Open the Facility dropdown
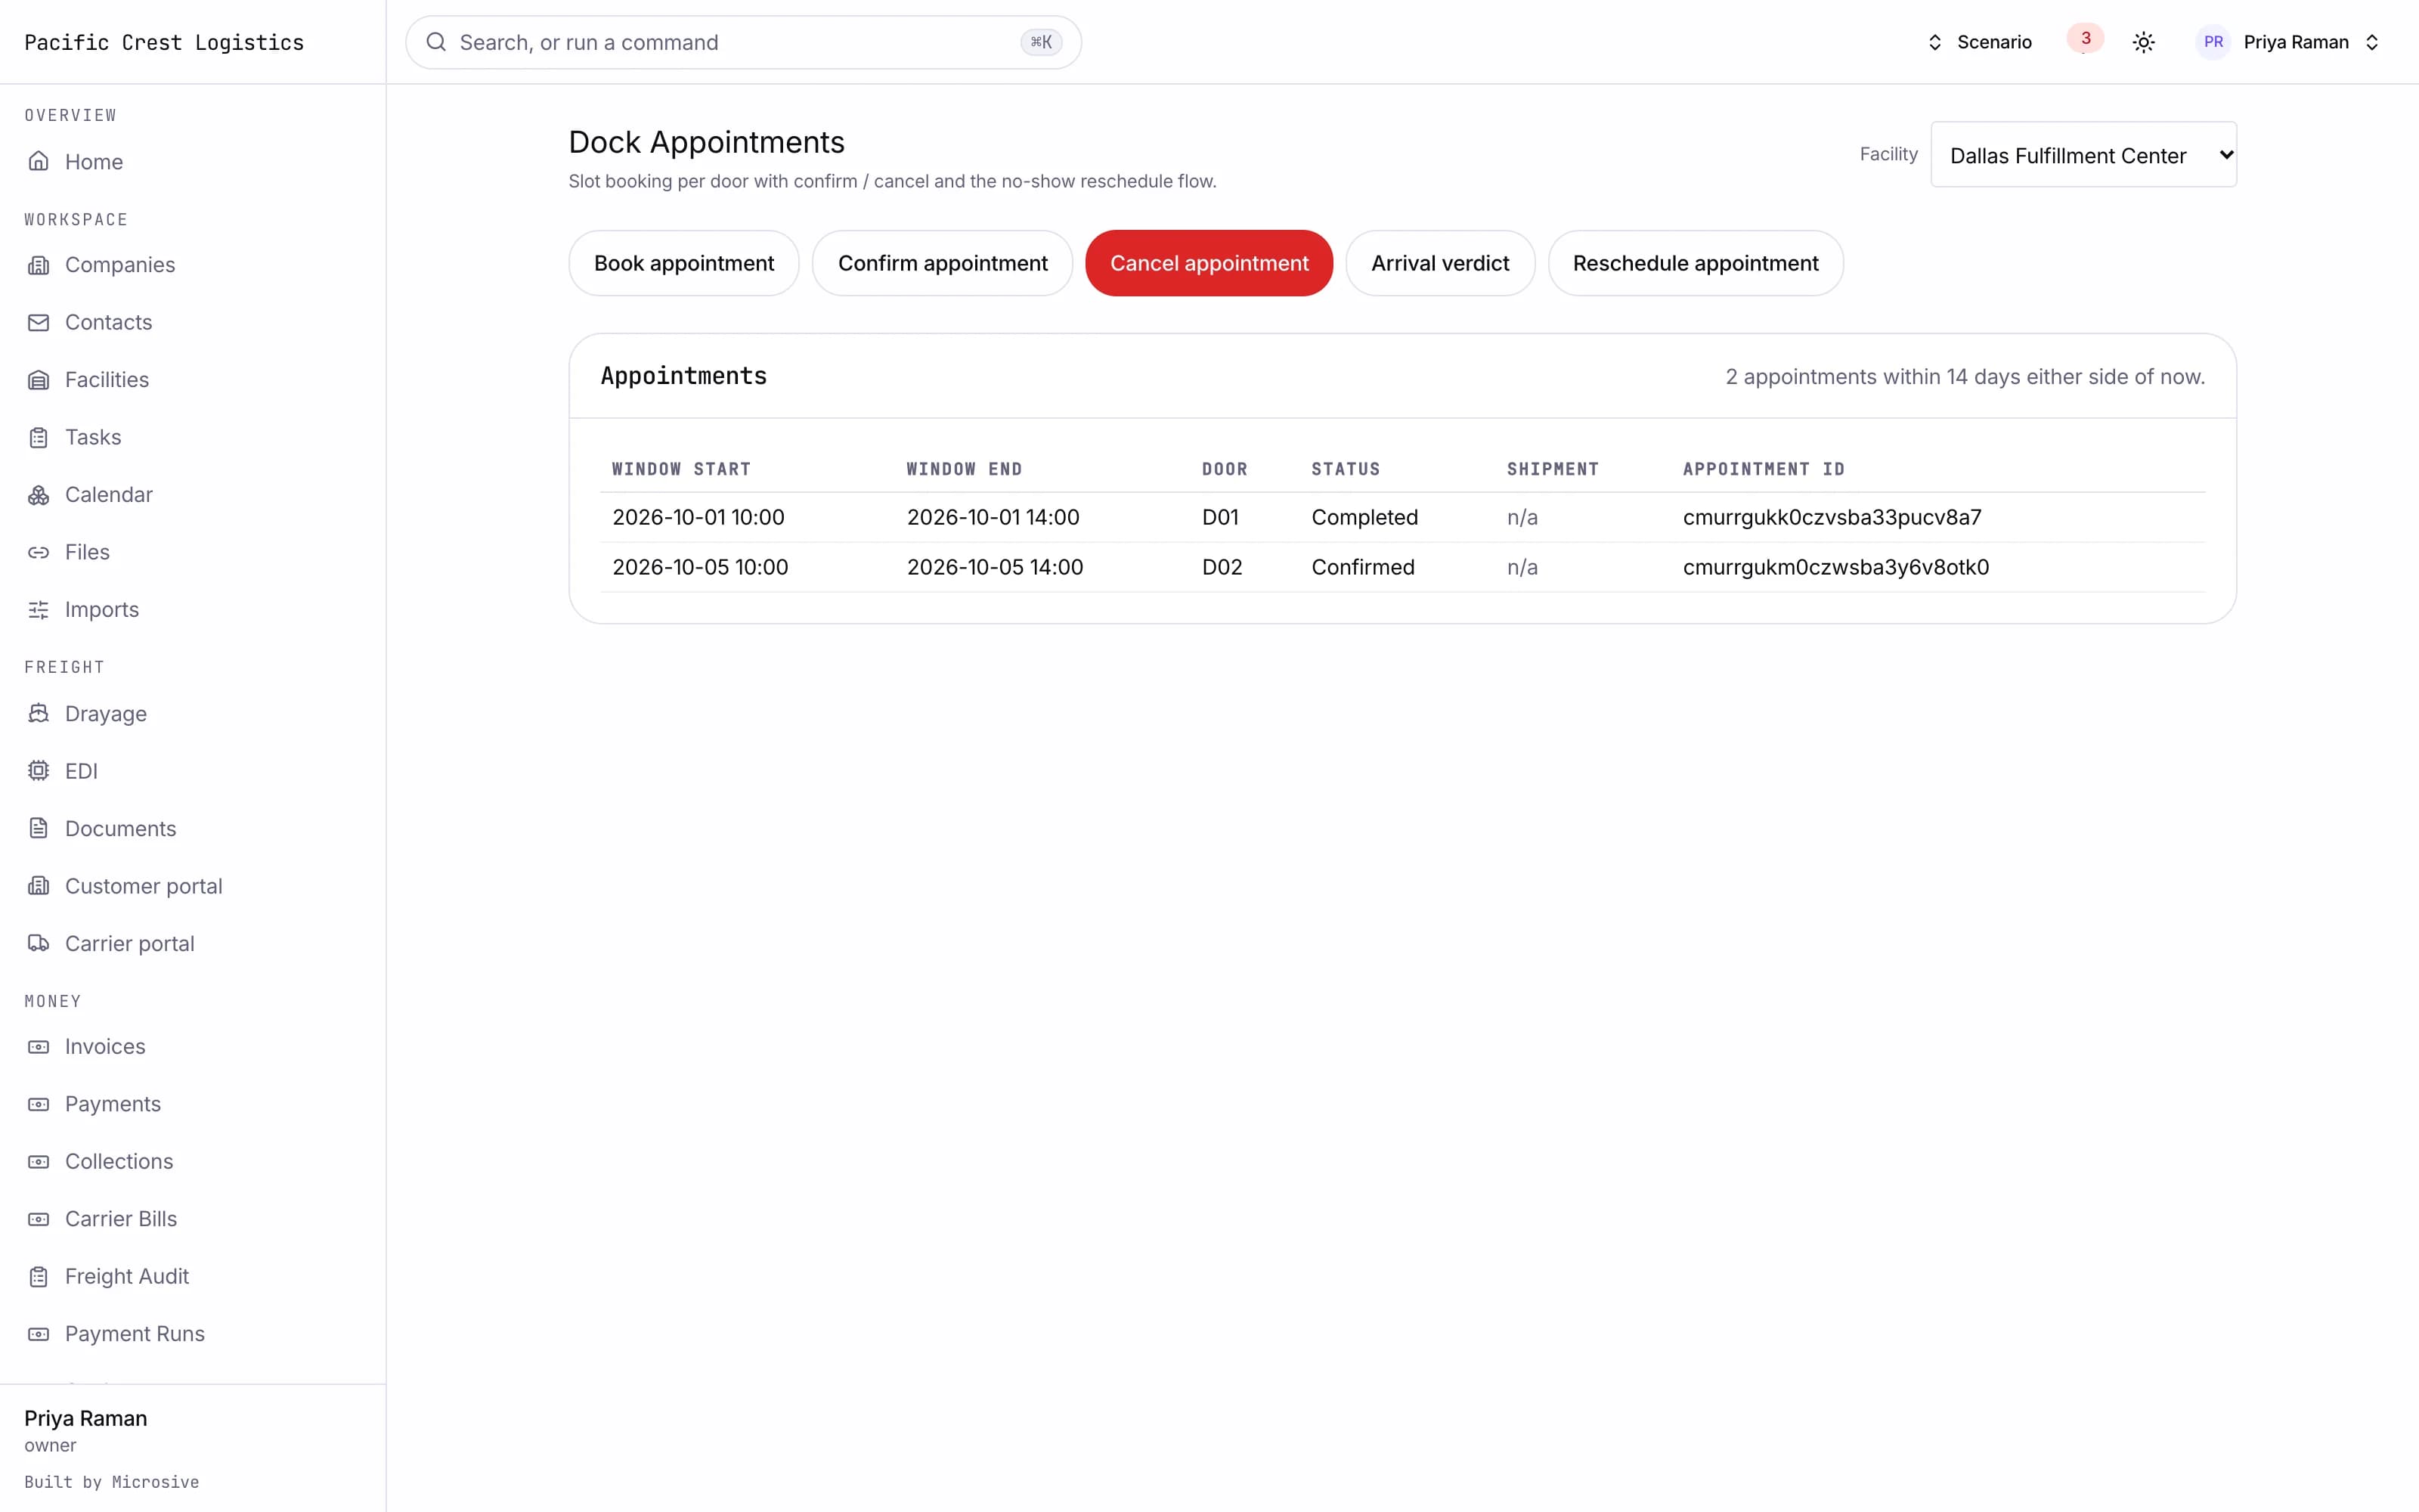Image resolution: width=2419 pixels, height=1512 pixels. click(2083, 155)
